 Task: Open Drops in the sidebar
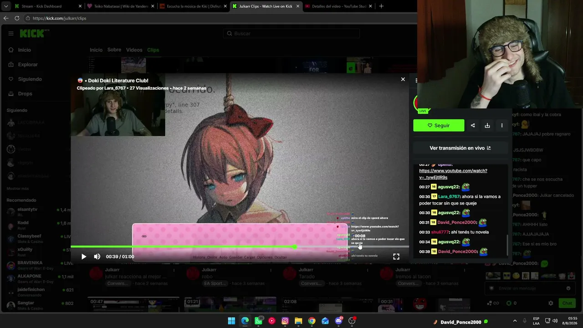click(20, 94)
